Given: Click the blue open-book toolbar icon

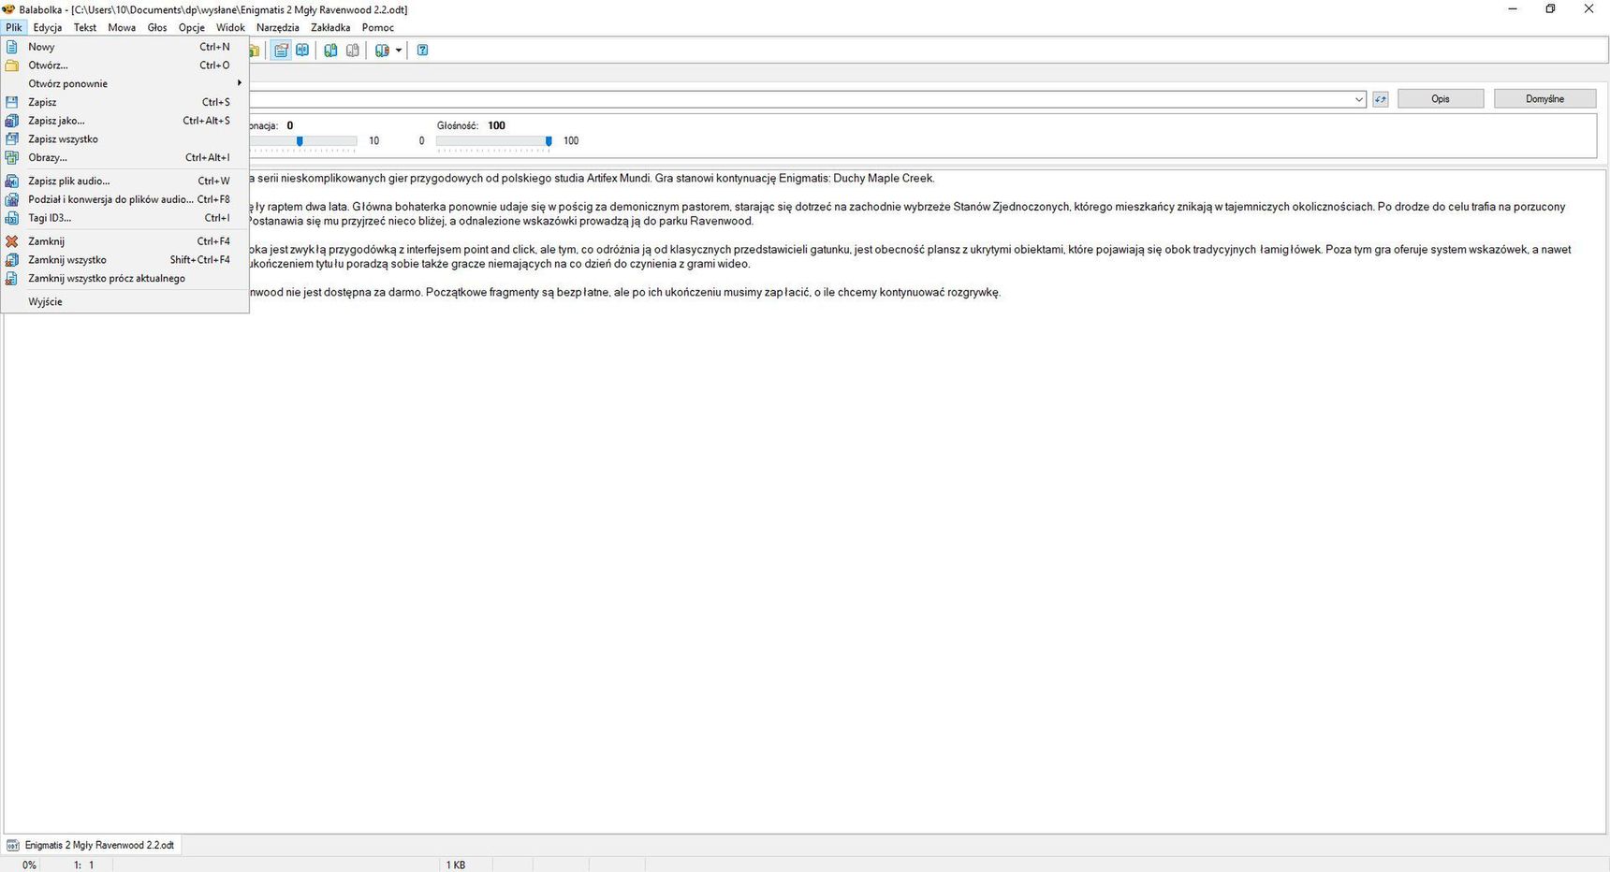Looking at the screenshot, I should point(302,51).
